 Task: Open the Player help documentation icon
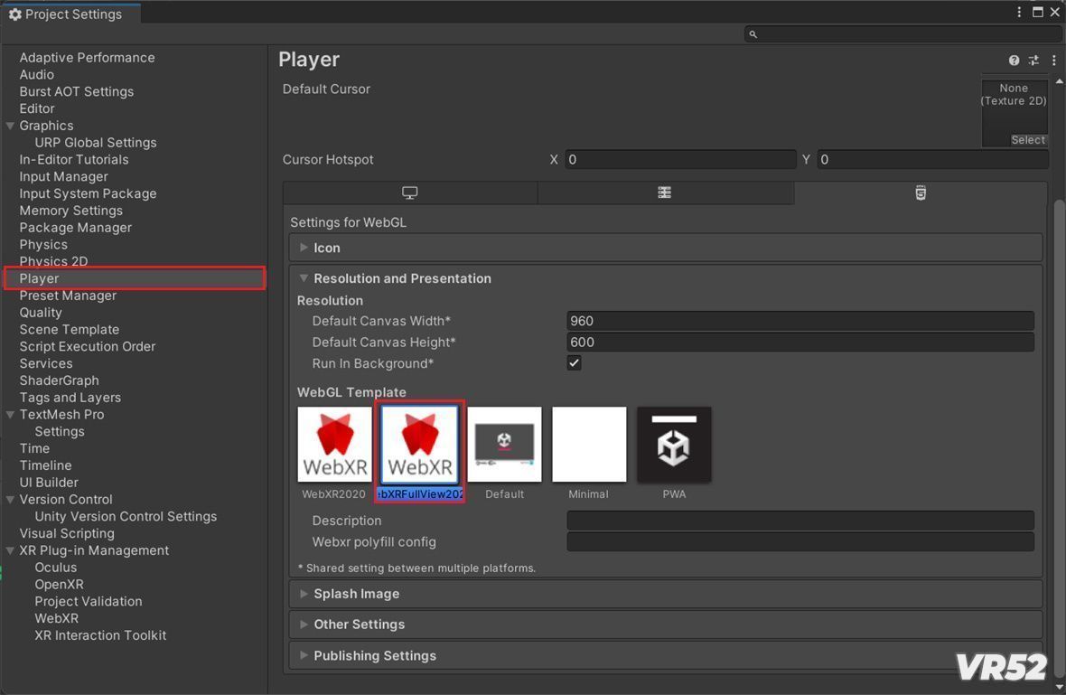pos(1014,61)
